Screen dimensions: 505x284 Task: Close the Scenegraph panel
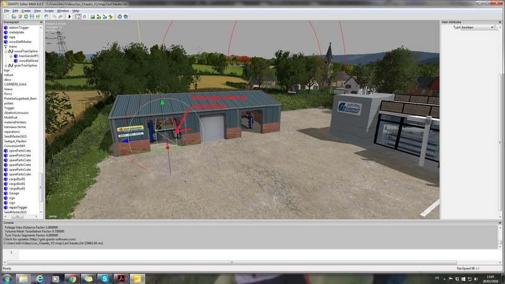pyautogui.click(x=42, y=21)
